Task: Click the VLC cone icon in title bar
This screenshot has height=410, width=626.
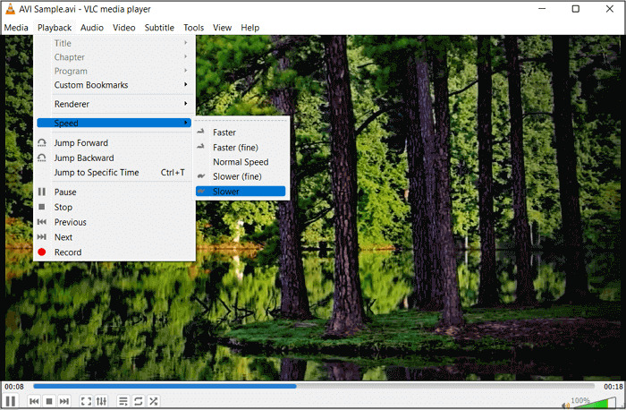Action: point(11,8)
